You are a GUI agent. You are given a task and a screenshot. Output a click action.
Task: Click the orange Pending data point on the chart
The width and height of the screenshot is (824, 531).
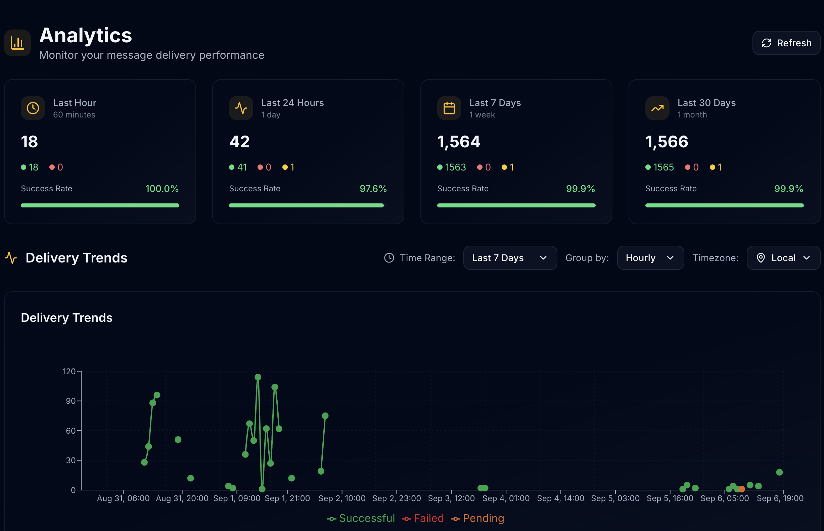pyautogui.click(x=741, y=489)
